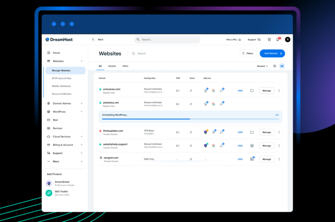
Task: Click the DreamHost logo
Action: tap(59, 40)
